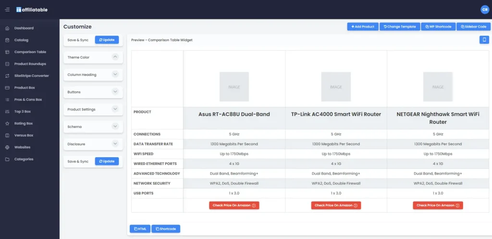Open Top 3 Box menu item
The height and width of the screenshot is (239, 492).
tap(22, 112)
